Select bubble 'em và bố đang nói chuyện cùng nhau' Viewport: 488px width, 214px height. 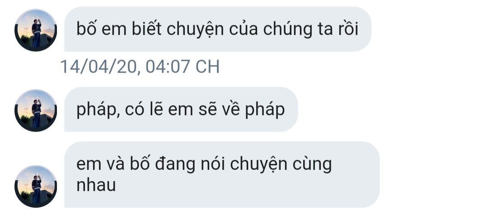coord(221,175)
